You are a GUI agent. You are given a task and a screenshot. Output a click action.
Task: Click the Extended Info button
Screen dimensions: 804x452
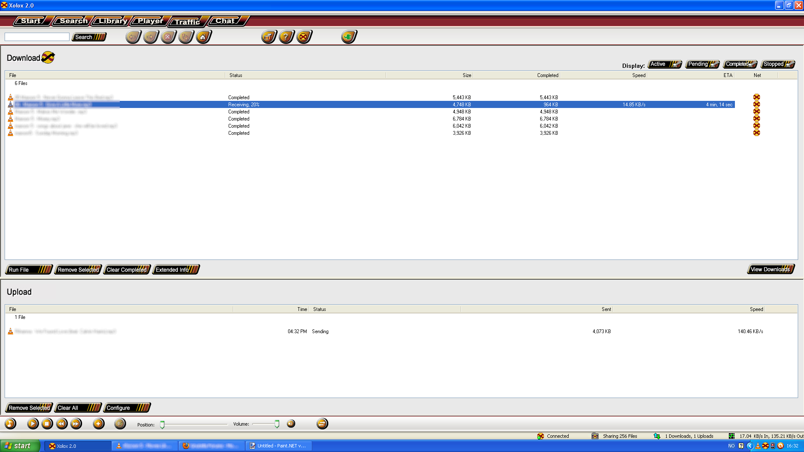click(175, 270)
